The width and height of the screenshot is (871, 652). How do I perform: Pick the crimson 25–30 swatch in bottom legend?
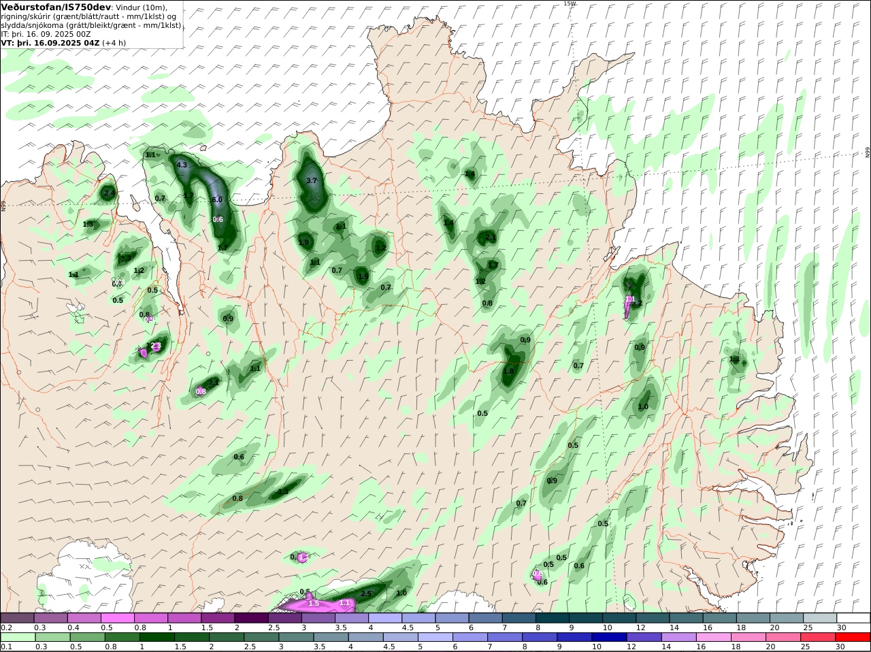819,637
